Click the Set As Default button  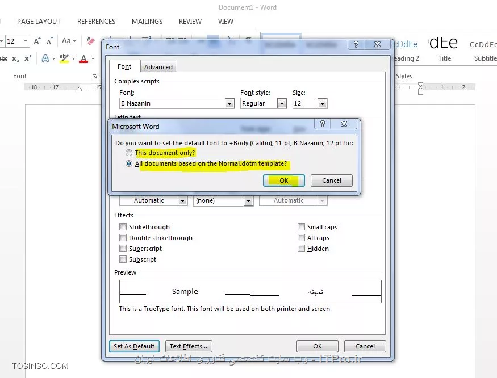tap(134, 346)
